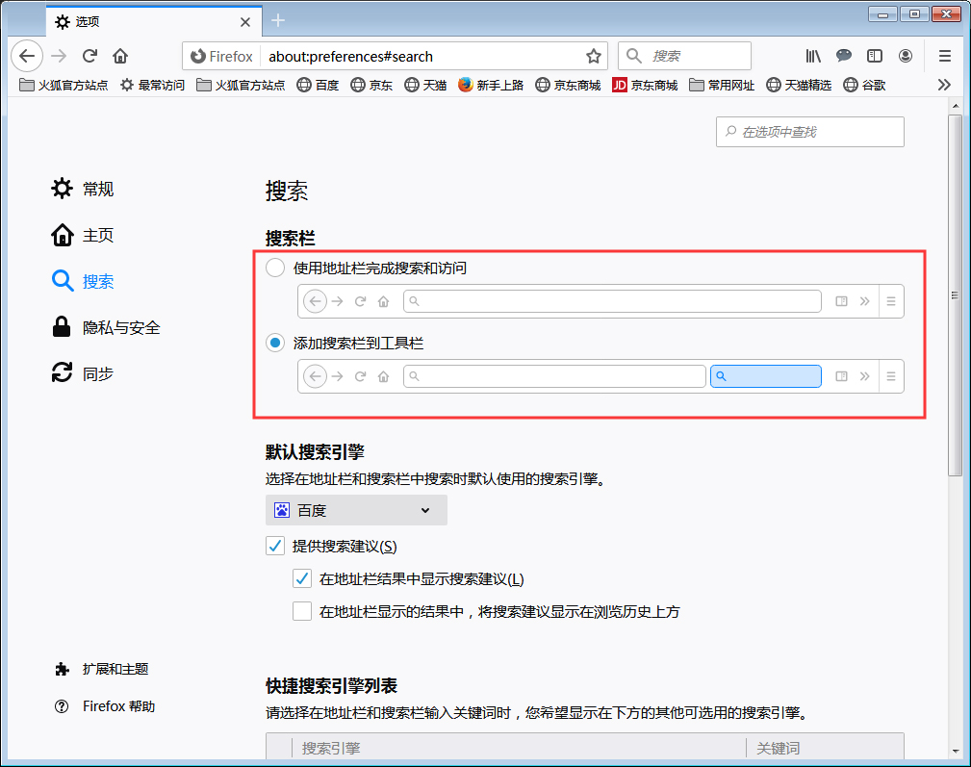This screenshot has height=767, width=971.
Task: Click the 常规 settings gear icon
Action: 62,189
